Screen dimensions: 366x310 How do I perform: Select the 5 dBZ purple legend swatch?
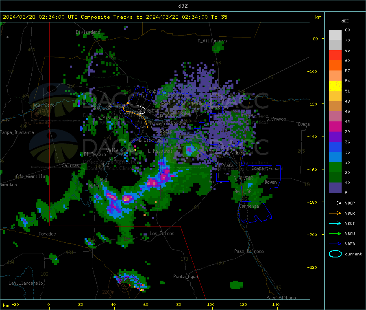(335, 188)
